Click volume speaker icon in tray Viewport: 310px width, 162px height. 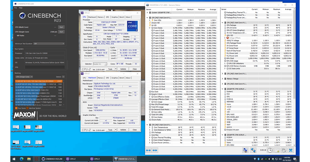[281, 159]
